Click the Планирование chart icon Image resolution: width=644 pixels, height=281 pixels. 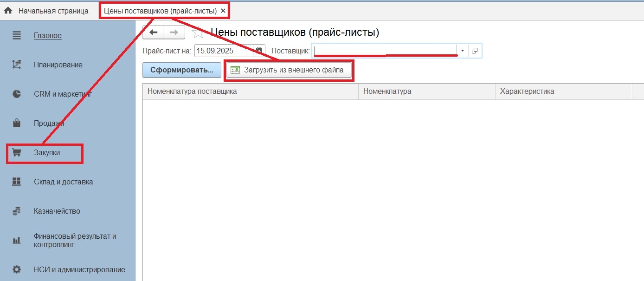point(17,65)
